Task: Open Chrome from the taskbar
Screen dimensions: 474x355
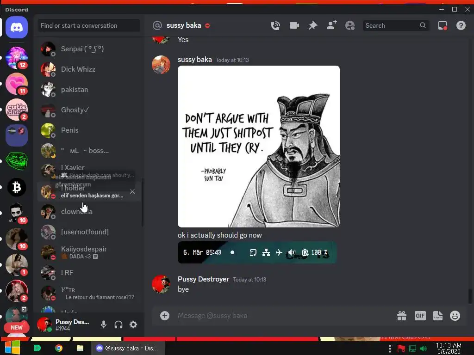Action: pos(59,348)
